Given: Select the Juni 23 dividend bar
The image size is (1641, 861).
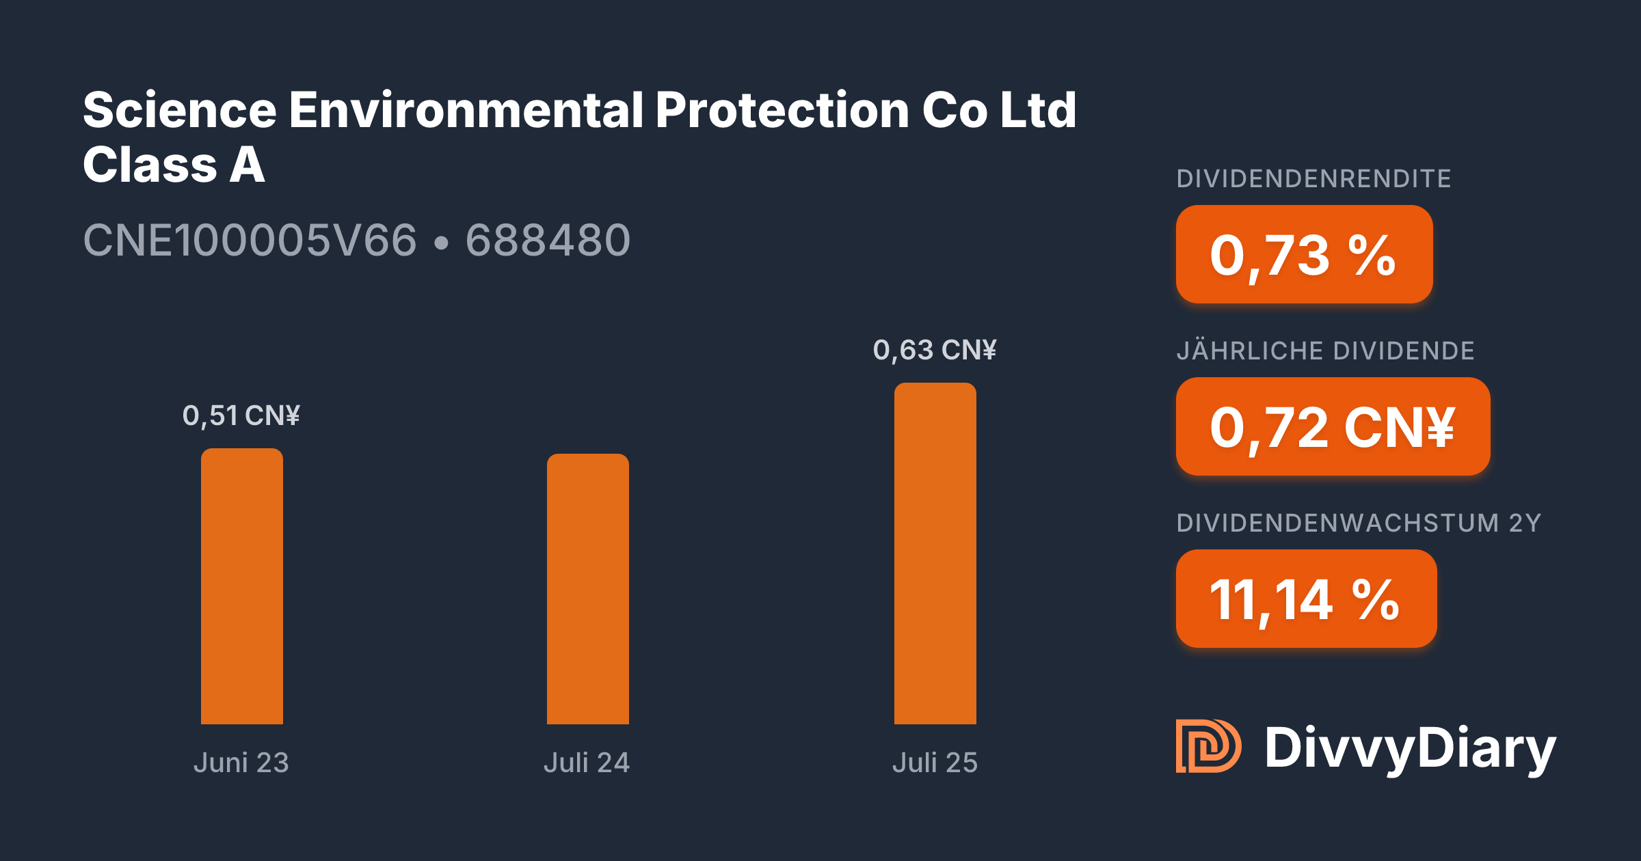Looking at the screenshot, I should click(241, 586).
